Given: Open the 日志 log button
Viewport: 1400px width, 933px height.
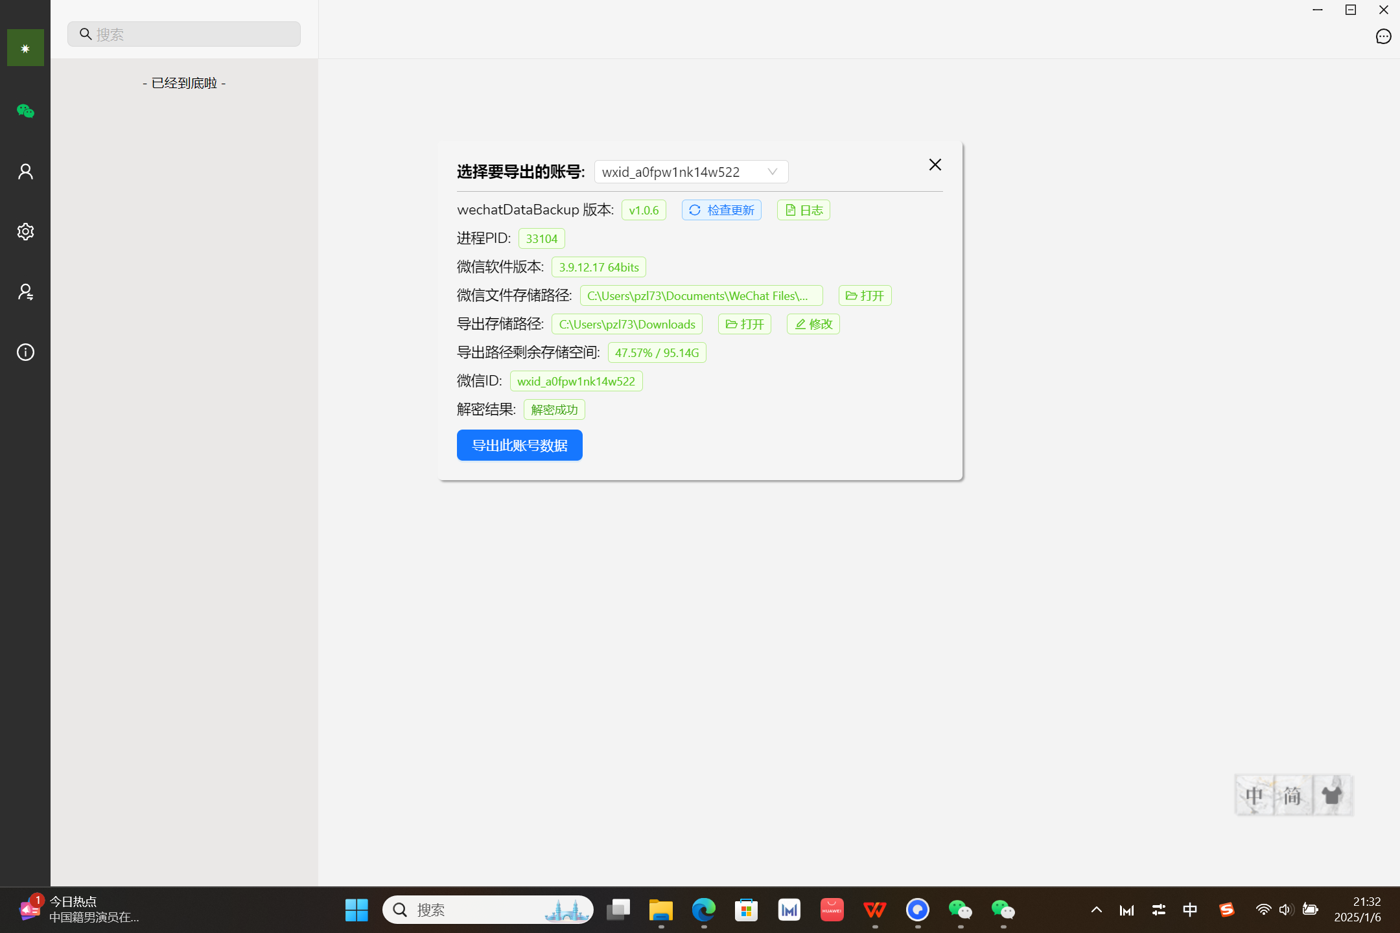Looking at the screenshot, I should [803, 210].
